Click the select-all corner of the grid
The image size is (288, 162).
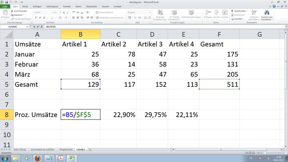6,34
